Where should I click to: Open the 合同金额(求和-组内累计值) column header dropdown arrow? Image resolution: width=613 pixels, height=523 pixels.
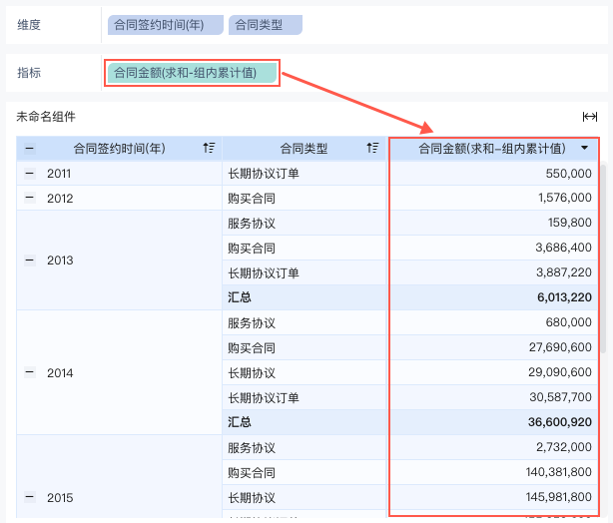coord(584,148)
